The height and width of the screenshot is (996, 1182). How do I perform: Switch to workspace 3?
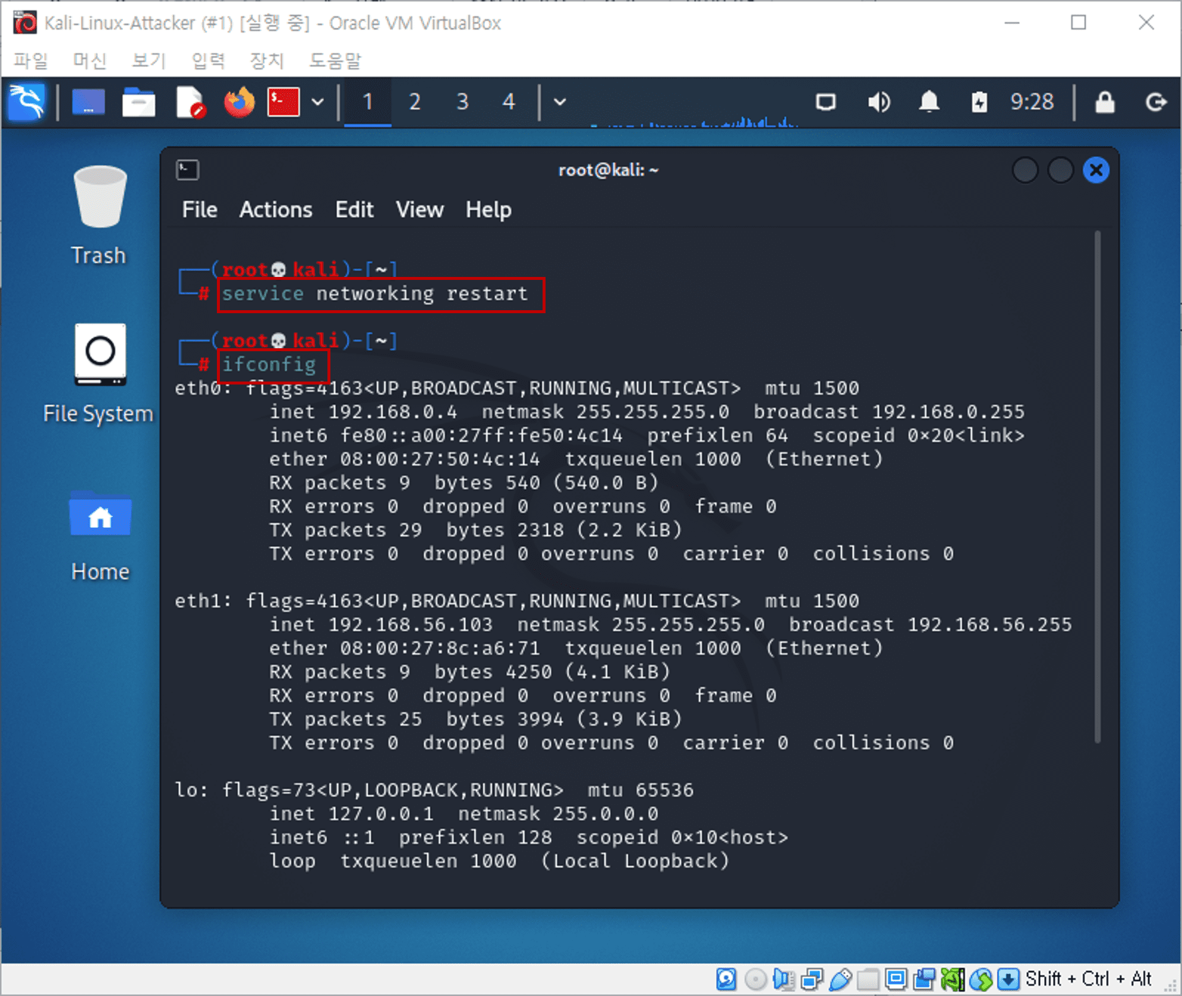[462, 102]
